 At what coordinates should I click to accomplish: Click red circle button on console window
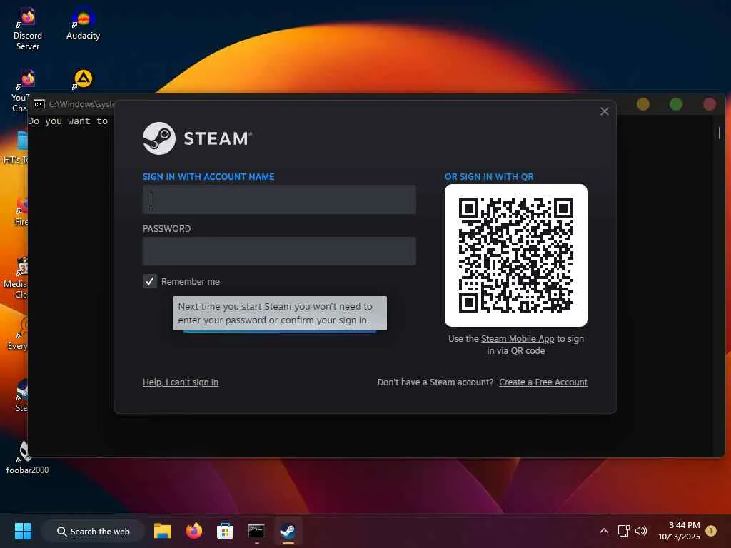click(709, 104)
